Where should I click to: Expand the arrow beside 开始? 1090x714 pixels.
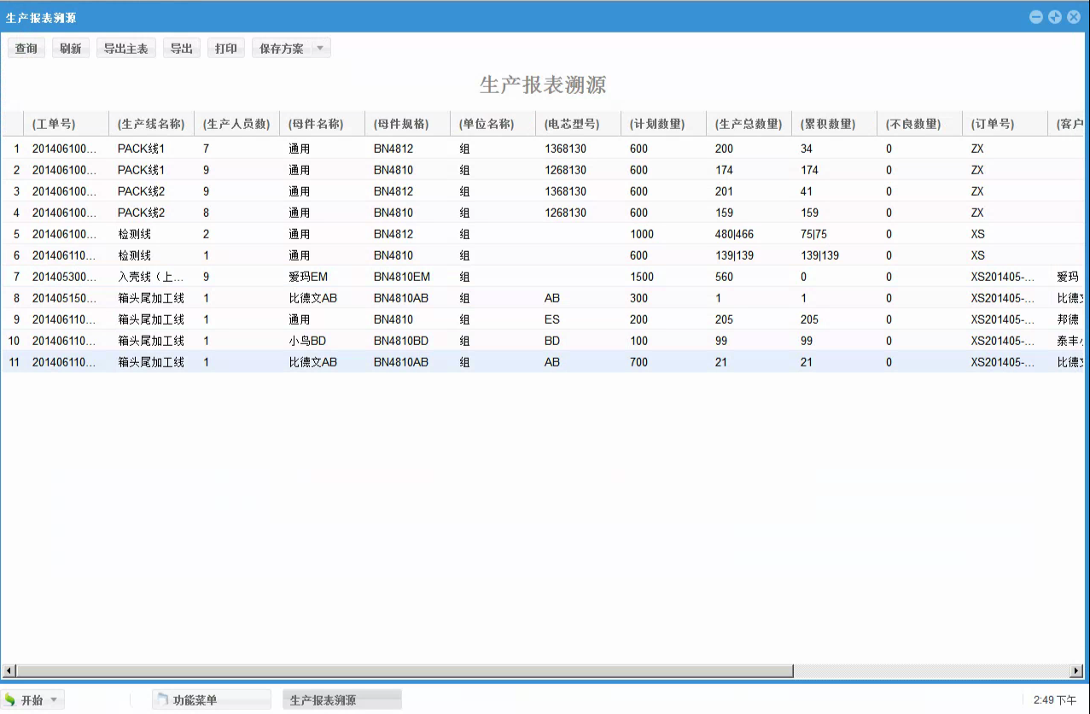(54, 700)
